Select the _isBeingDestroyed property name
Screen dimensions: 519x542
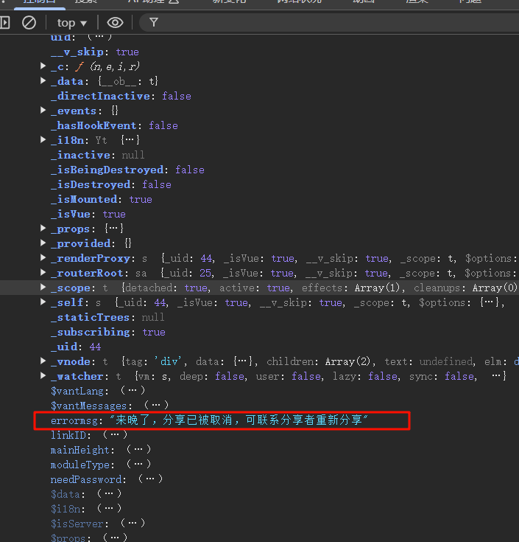(107, 170)
